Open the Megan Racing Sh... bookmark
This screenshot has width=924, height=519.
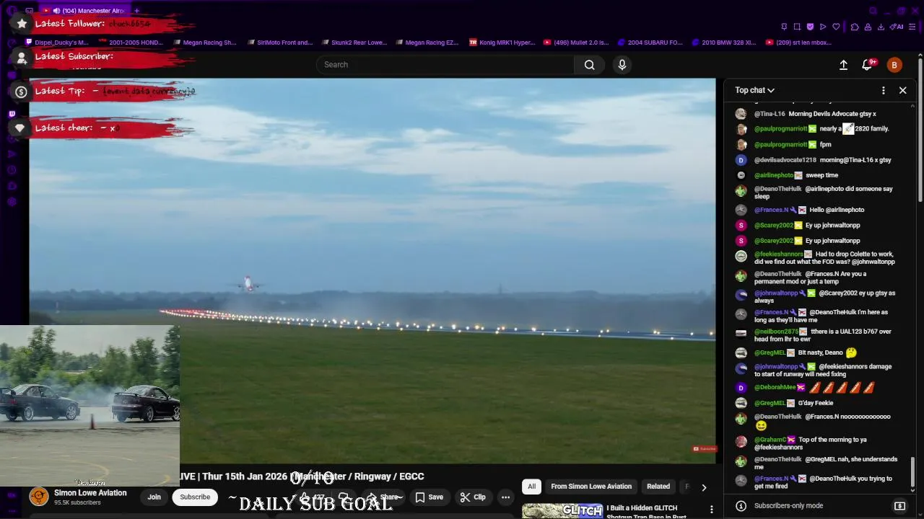(204, 43)
